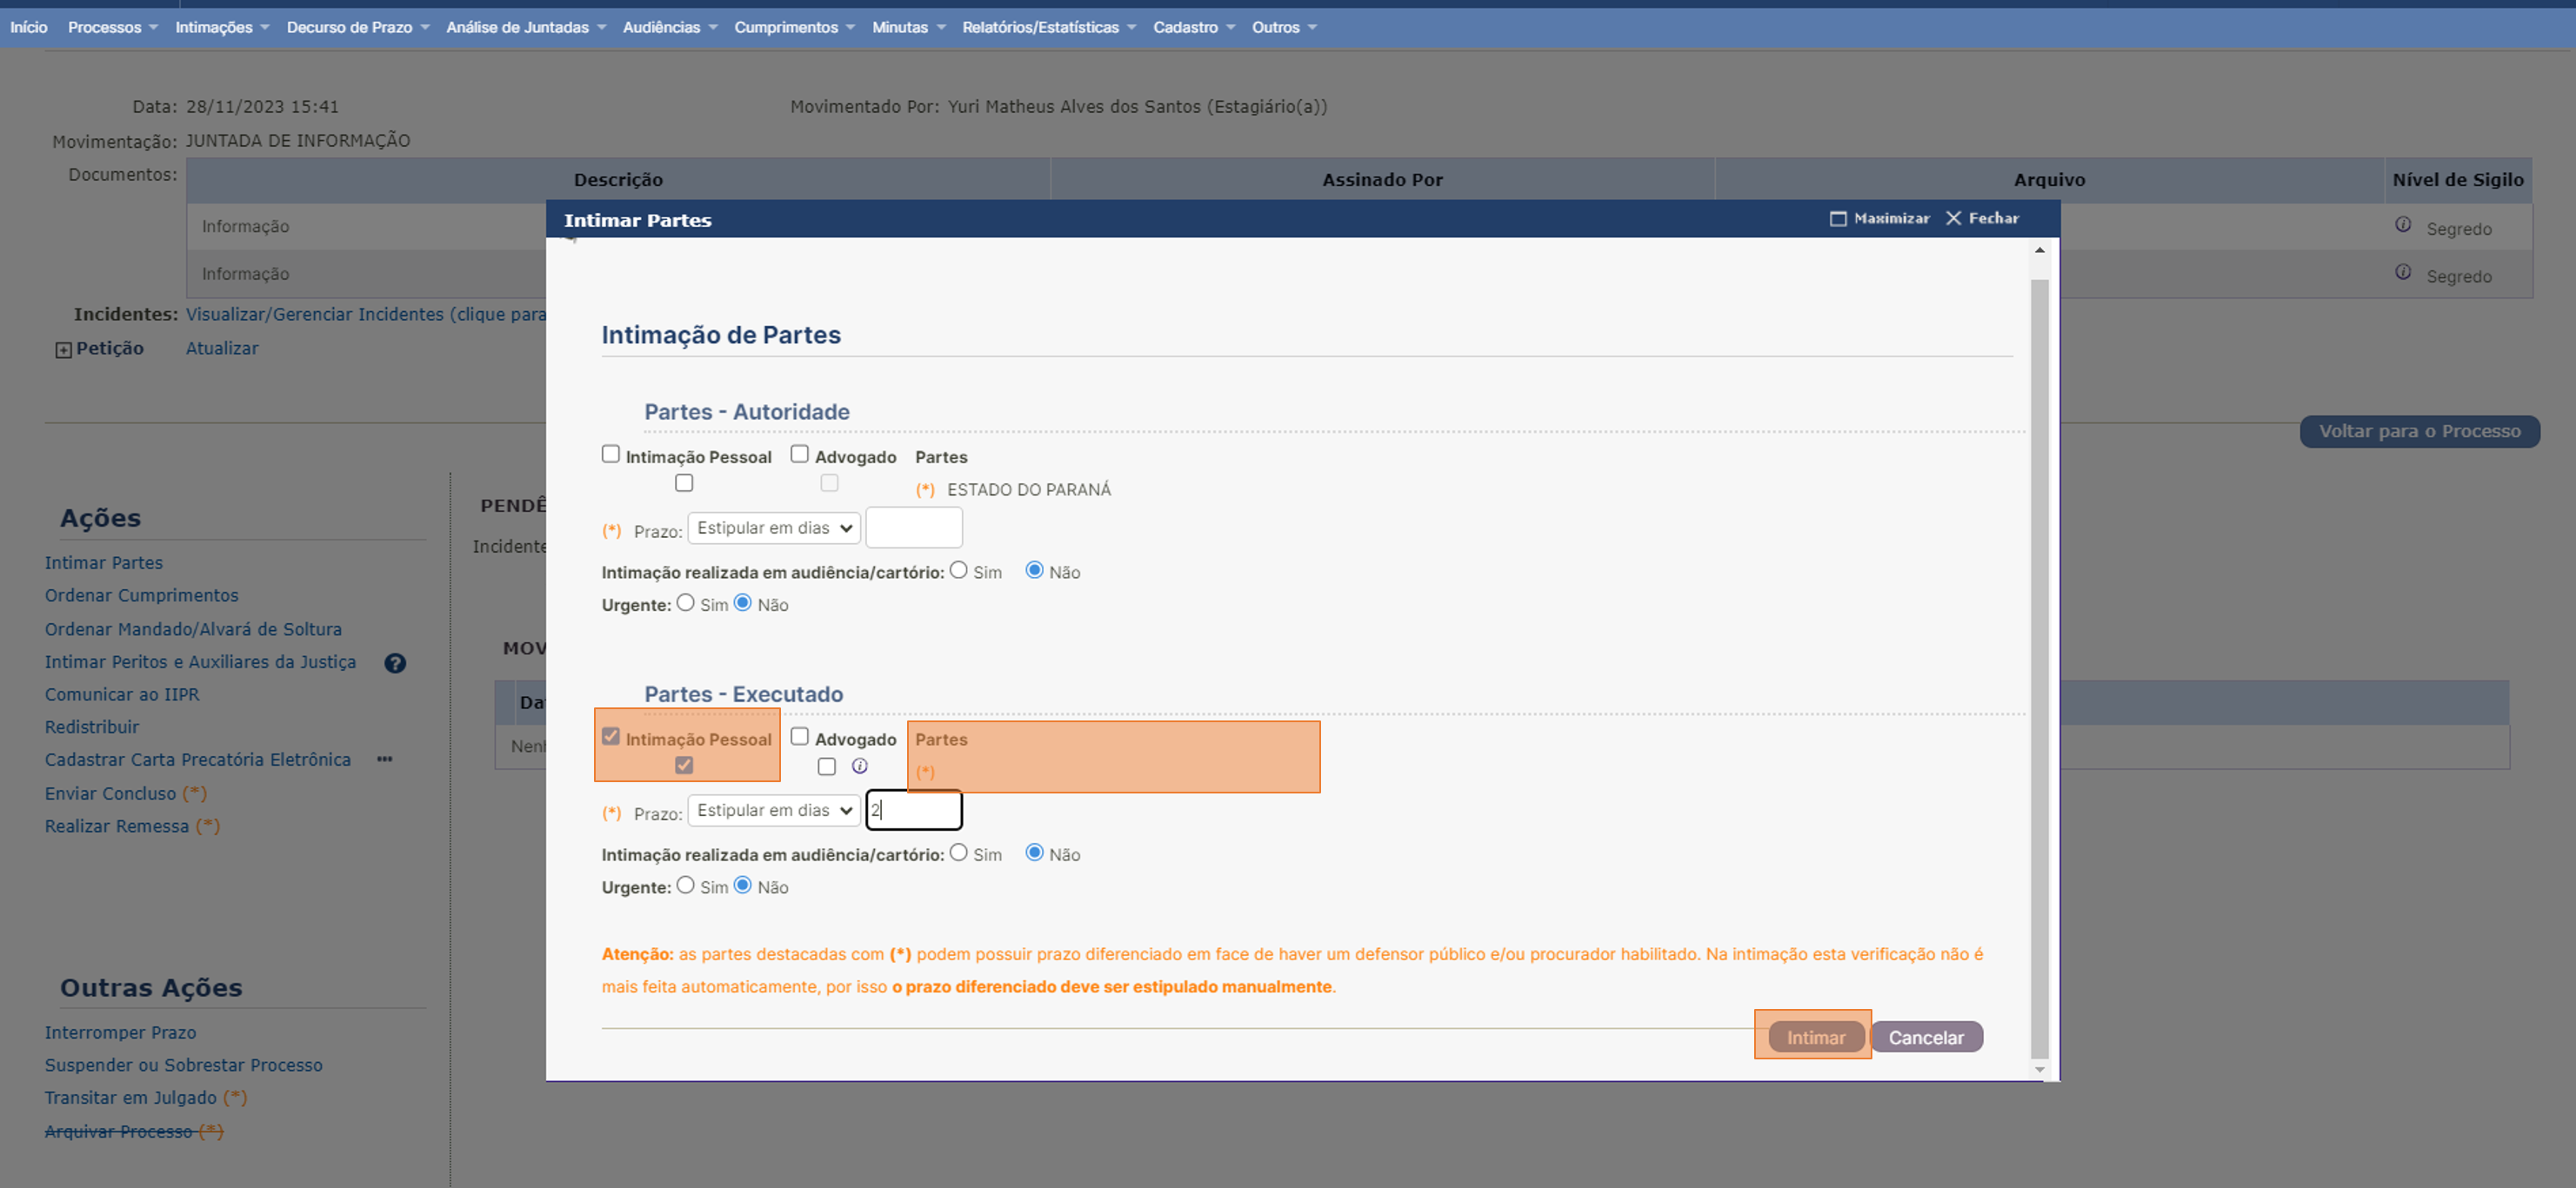Click the ellipsis icon beside Cadastrar Carta Precatória
Image resolution: width=2576 pixels, height=1188 pixels.
click(x=385, y=760)
